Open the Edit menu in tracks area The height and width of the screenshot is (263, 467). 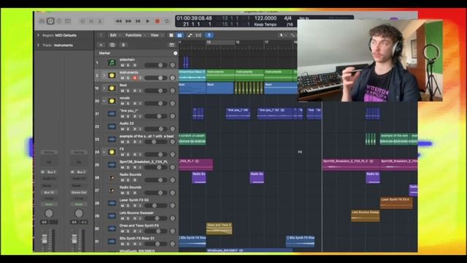pyautogui.click(x=115, y=35)
